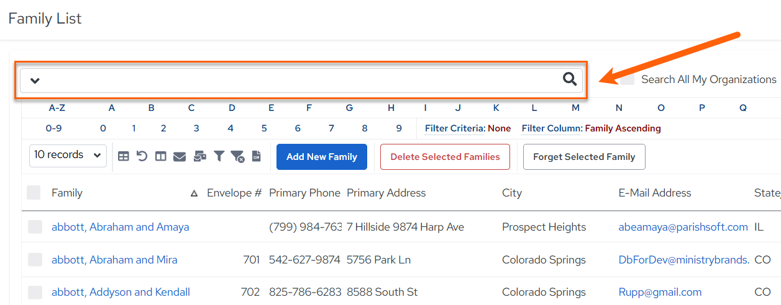Click the mass mailing envelopes icon
Image resolution: width=781 pixels, height=305 pixels.
pos(199,157)
